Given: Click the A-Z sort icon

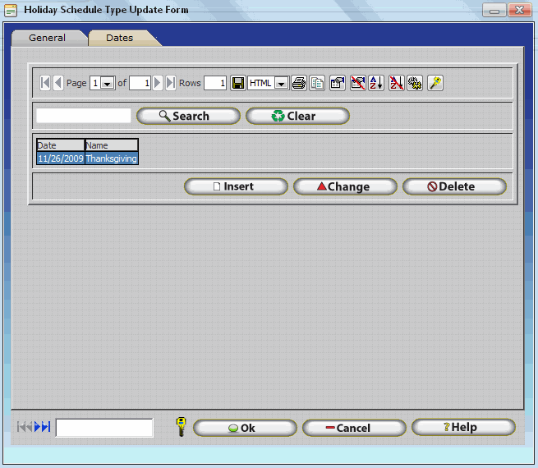Looking at the screenshot, I should click(x=376, y=83).
